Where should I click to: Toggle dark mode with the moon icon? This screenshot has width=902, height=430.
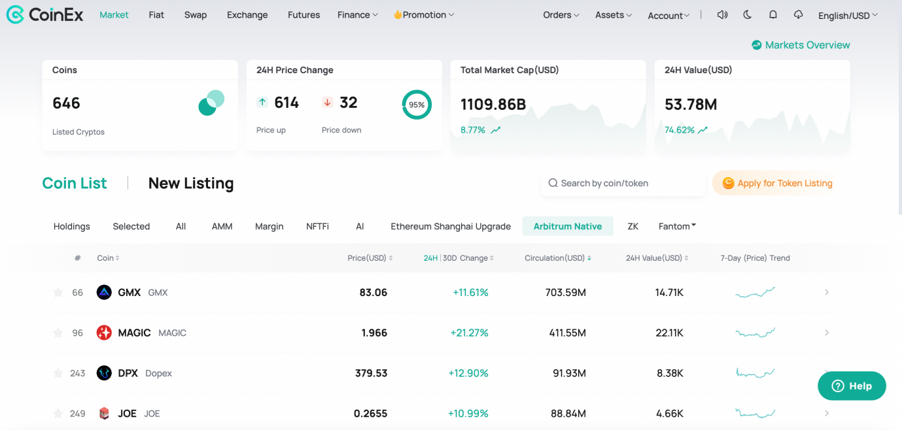748,14
